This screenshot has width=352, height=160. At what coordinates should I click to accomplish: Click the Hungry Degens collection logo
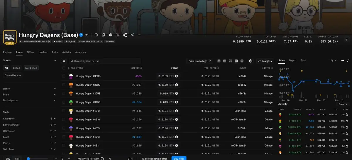pyautogui.click(x=10, y=37)
